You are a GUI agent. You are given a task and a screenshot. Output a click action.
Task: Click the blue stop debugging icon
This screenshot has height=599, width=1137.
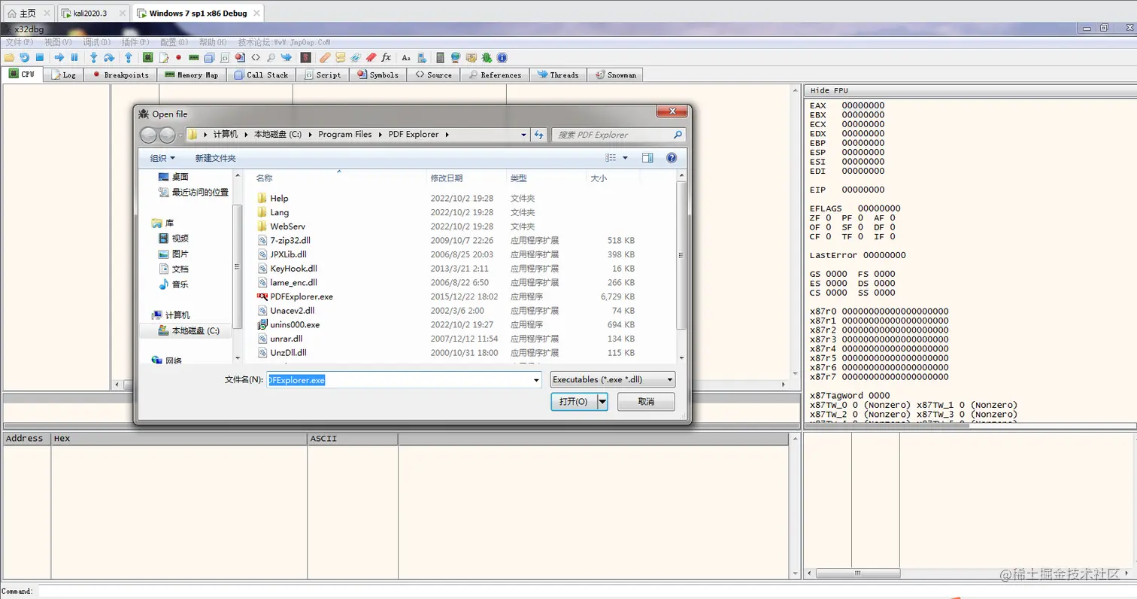coord(39,57)
